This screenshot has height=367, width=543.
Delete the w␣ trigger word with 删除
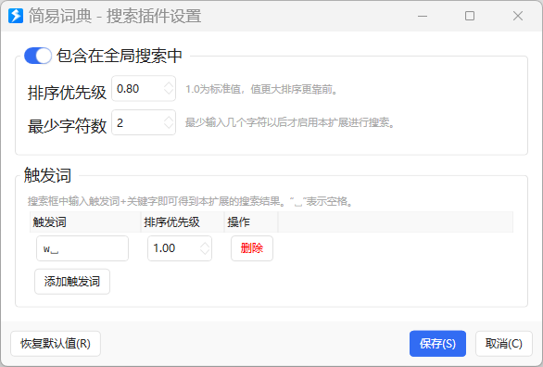252,248
